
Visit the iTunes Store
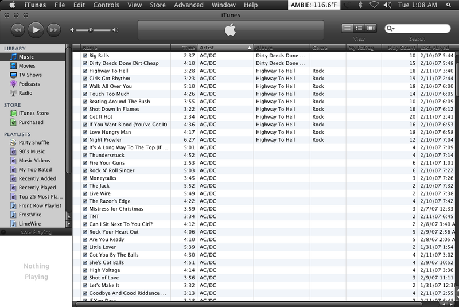click(33, 113)
